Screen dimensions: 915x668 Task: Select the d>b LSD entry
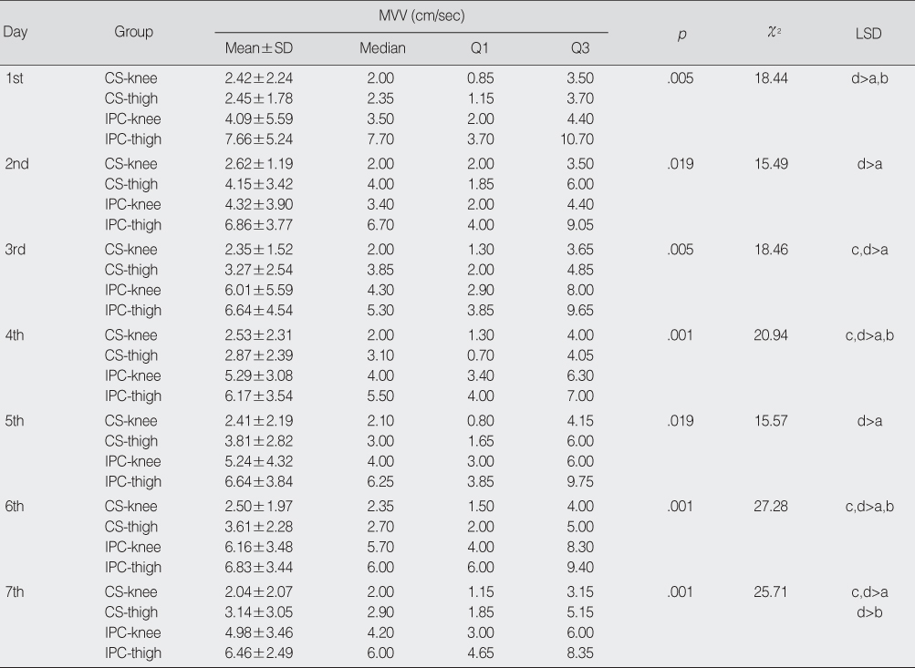tap(869, 612)
